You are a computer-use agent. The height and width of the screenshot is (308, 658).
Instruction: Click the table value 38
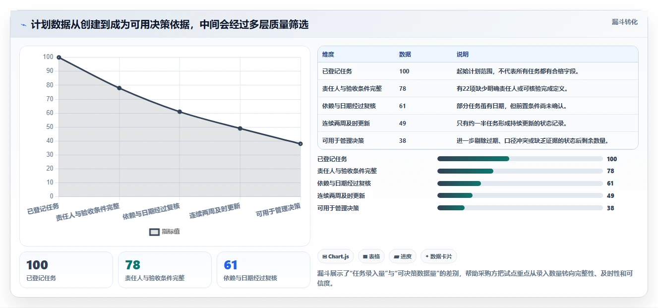pos(403,141)
